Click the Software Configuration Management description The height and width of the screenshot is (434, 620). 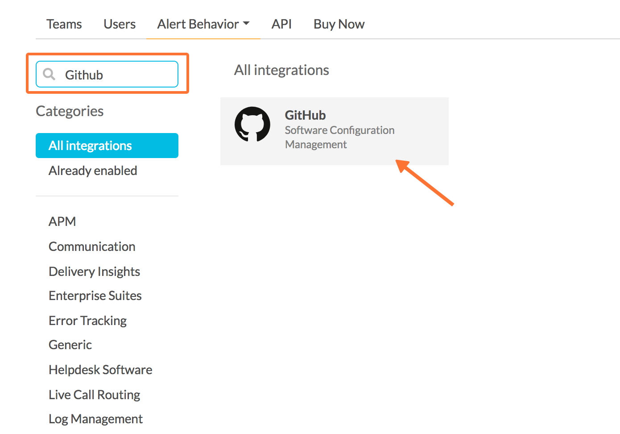[x=339, y=137]
